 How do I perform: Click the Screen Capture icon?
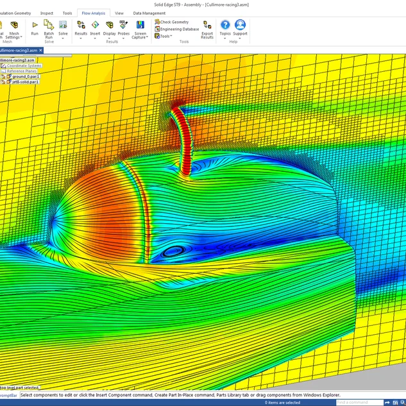coord(140,24)
